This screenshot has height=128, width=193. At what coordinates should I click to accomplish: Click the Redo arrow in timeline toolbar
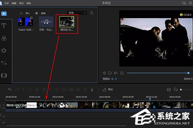pyautogui.click(x=17, y=90)
